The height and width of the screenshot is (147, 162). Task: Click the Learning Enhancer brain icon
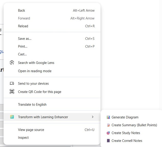tap(12, 117)
